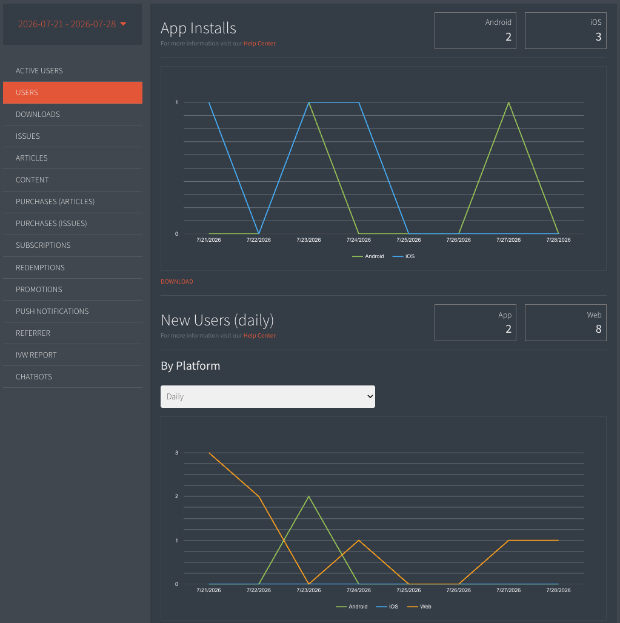Click the iOS installs count box
Screen dimensions: 620x623
tap(565, 30)
